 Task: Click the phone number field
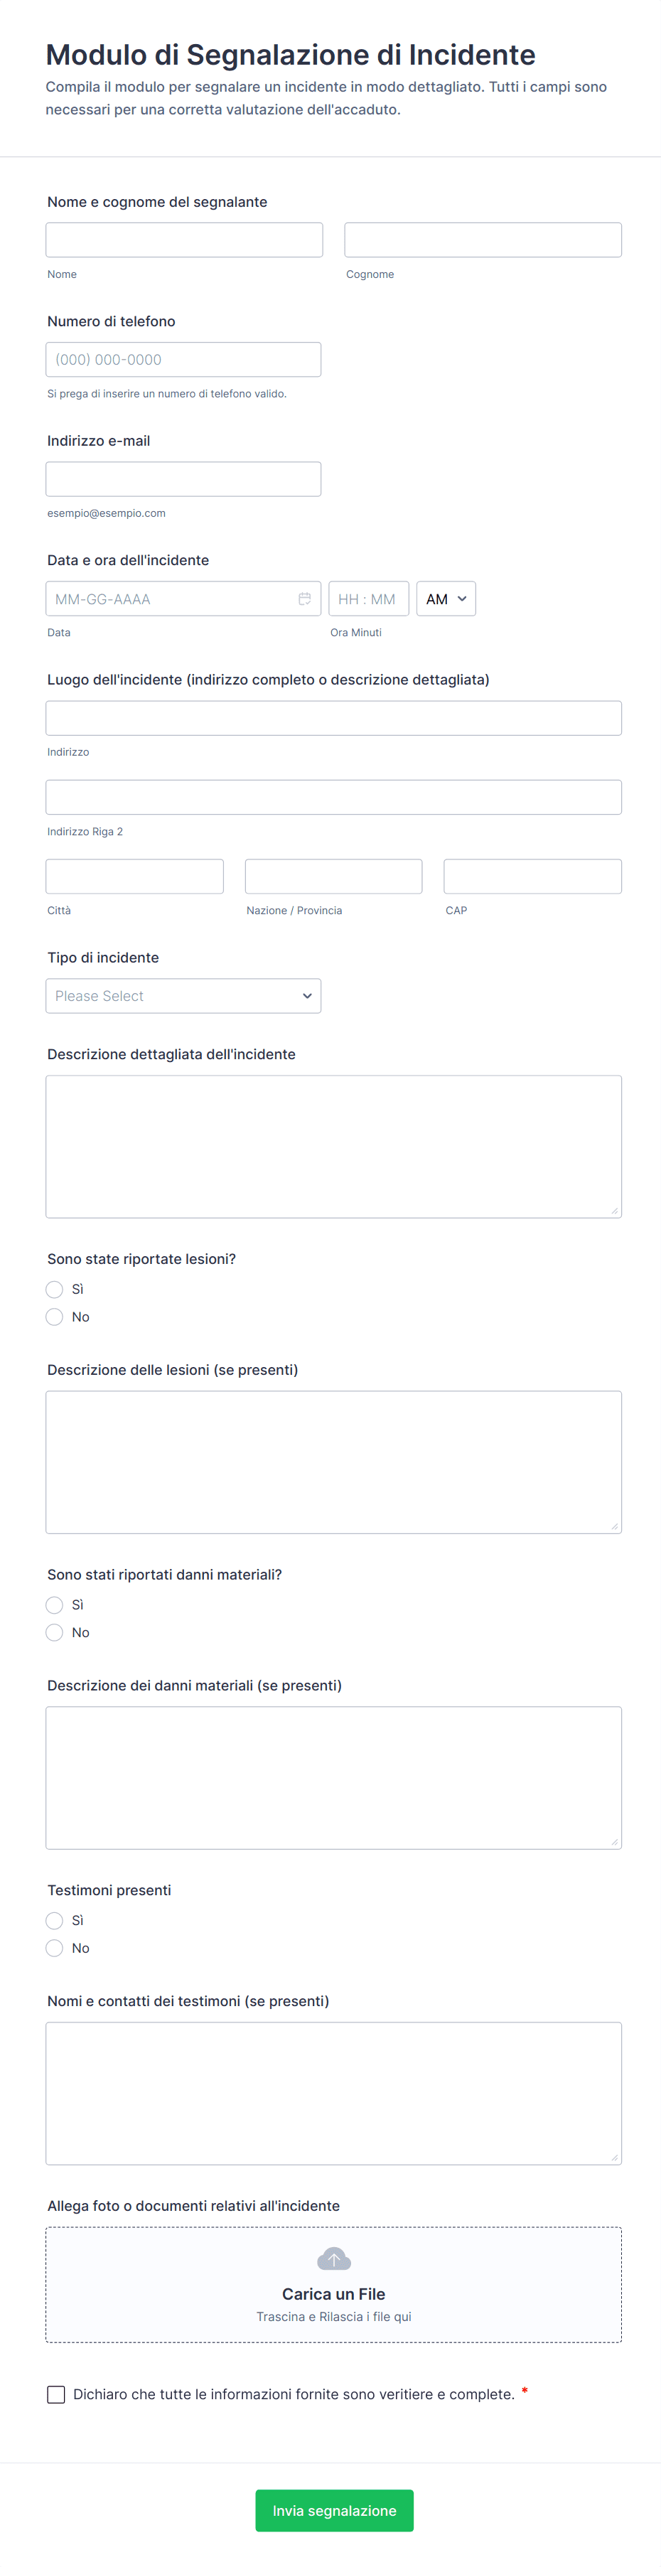pyautogui.click(x=183, y=360)
